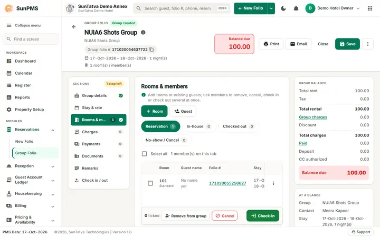The image size is (380, 237).
Task: Click the Collapse menu hamburger icon
Action: pos(9,25)
